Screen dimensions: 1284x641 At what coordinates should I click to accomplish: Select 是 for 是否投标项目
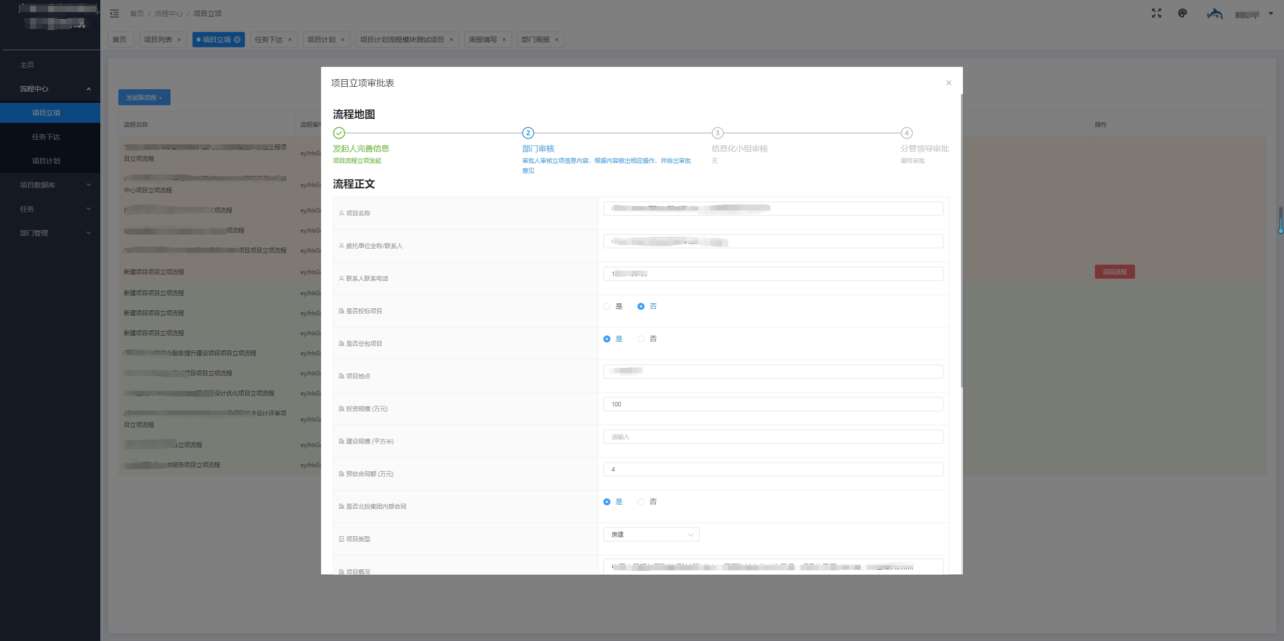(607, 306)
